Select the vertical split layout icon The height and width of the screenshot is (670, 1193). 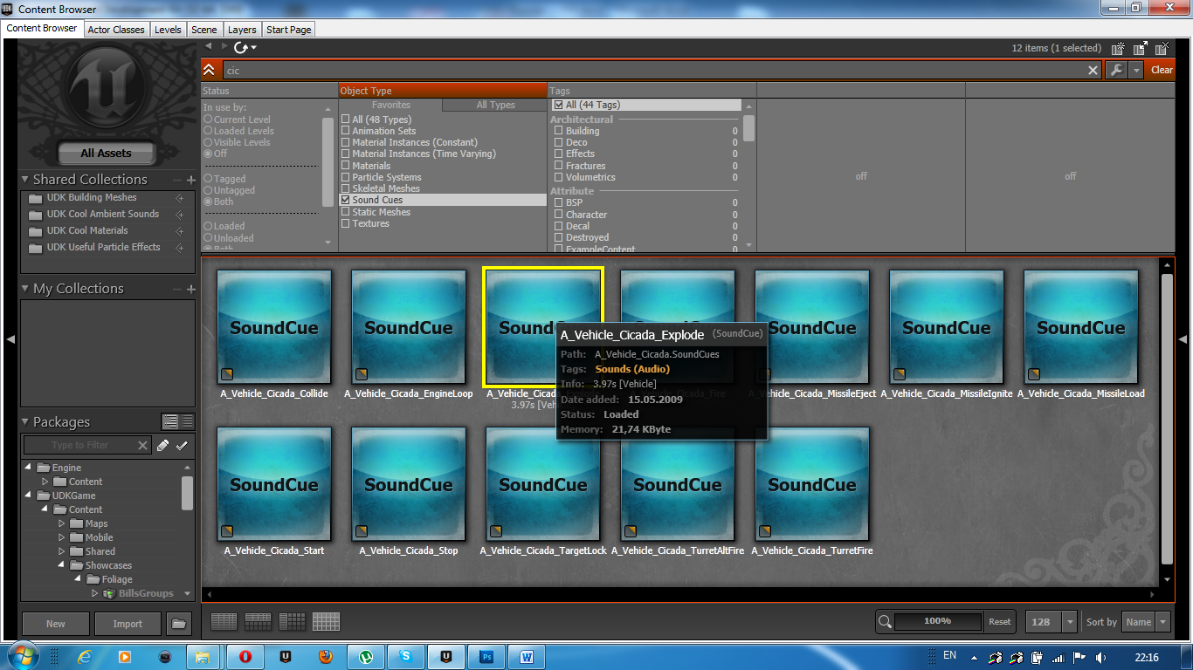pyautogui.click(x=292, y=622)
